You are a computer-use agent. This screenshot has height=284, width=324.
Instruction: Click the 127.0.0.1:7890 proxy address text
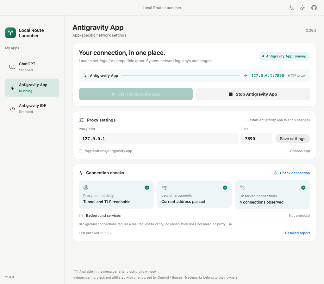(267, 76)
